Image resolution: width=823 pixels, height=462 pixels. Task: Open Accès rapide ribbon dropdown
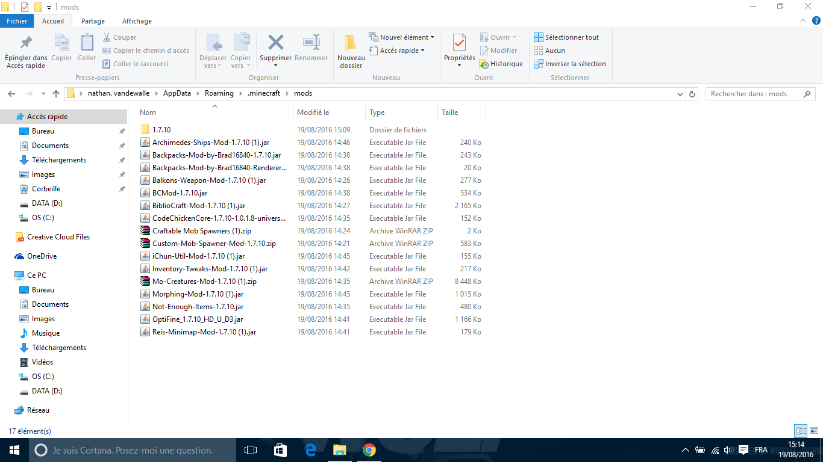click(396, 51)
